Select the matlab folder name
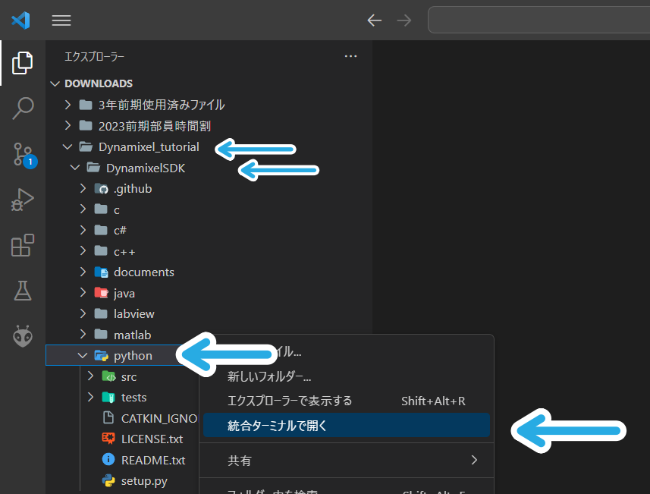Screen dimensions: 650x494 (132, 335)
